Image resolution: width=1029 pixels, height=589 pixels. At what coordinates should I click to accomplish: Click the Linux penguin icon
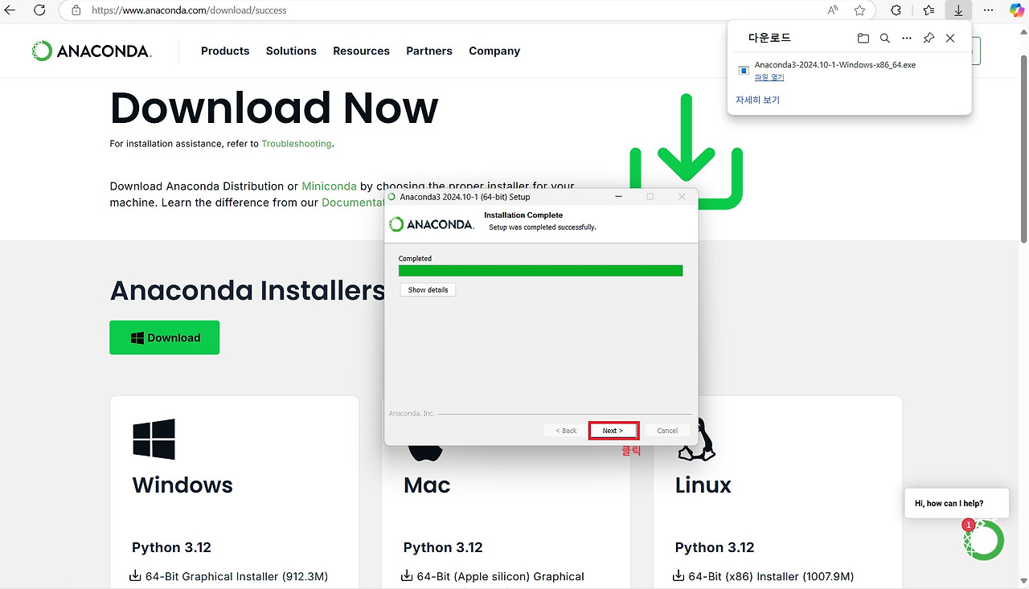(695, 438)
